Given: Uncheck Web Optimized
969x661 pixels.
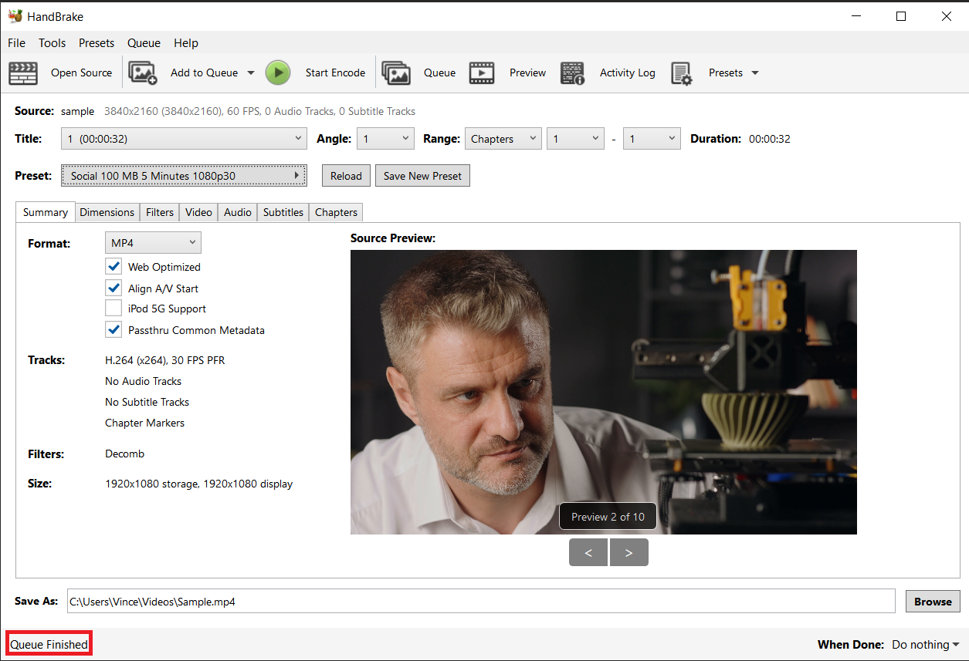Looking at the screenshot, I should point(114,266).
